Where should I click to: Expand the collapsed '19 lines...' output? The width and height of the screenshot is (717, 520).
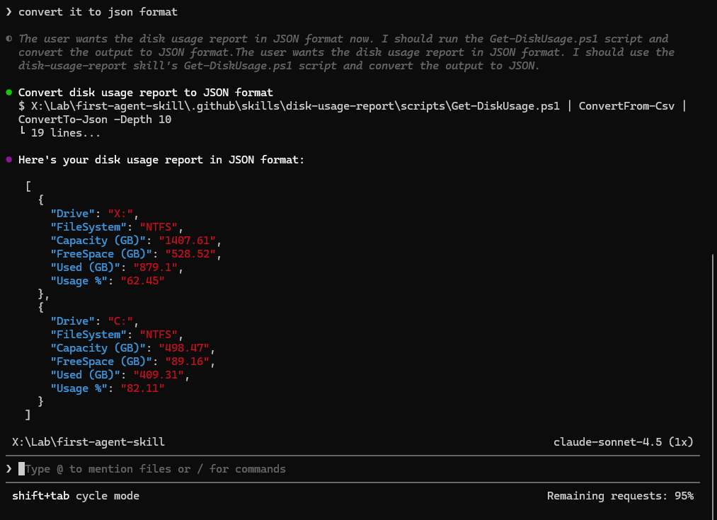(65, 133)
